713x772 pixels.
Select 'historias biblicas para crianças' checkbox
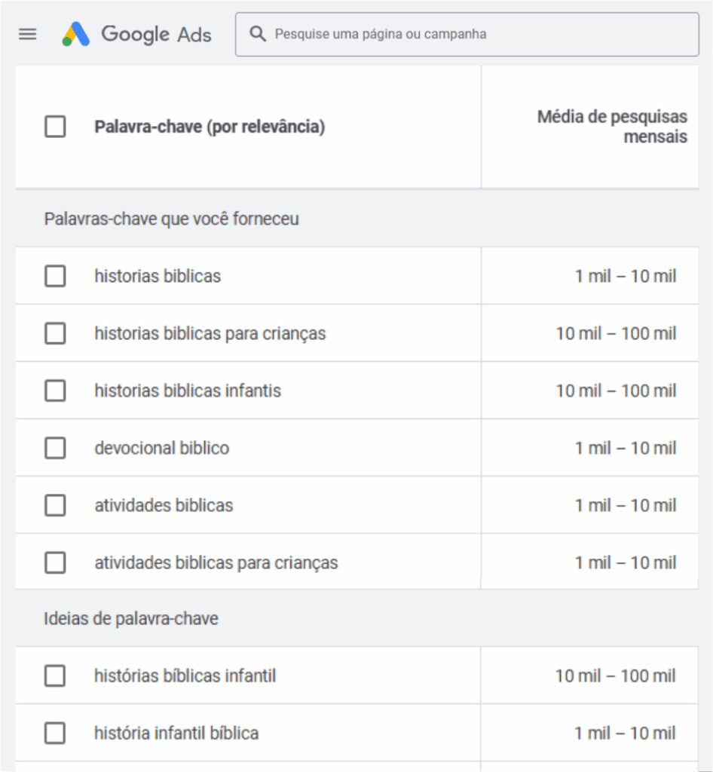click(55, 333)
